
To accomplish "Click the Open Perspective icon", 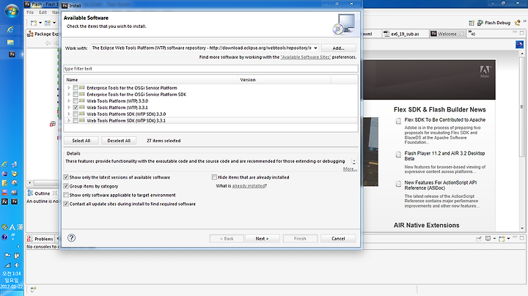I will [472, 23].
